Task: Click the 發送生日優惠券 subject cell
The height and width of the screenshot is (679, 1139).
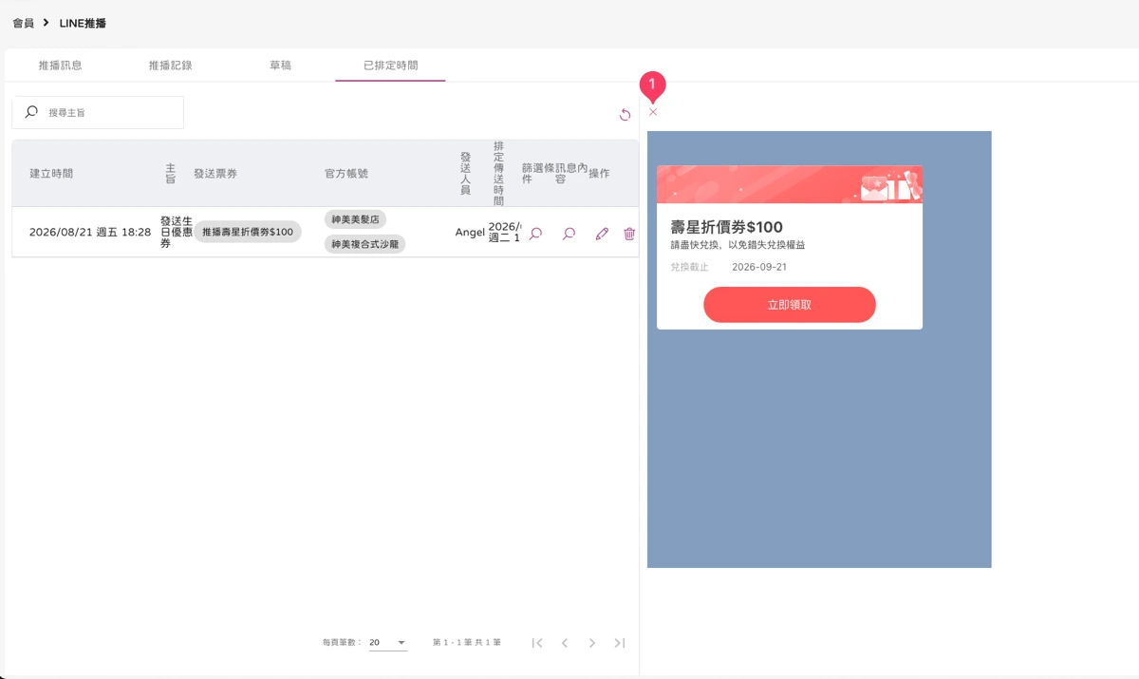Action: (177, 232)
